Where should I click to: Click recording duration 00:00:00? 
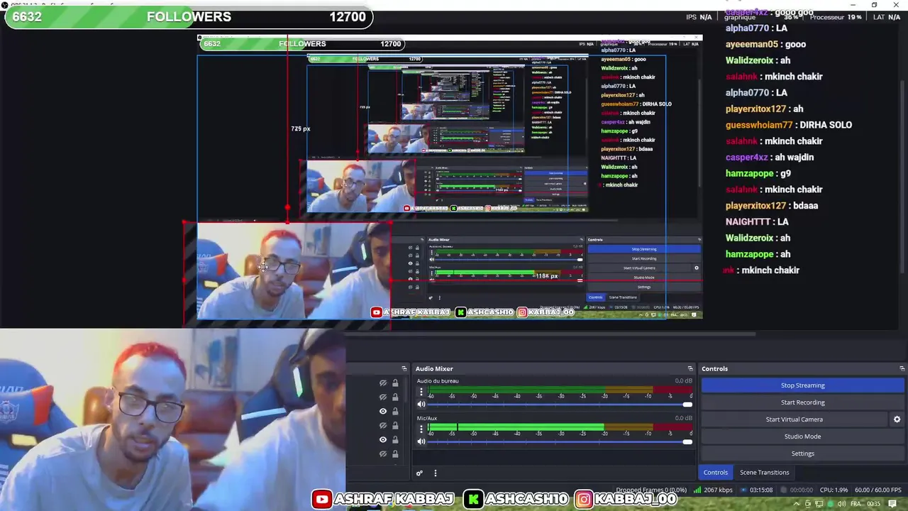click(x=797, y=490)
